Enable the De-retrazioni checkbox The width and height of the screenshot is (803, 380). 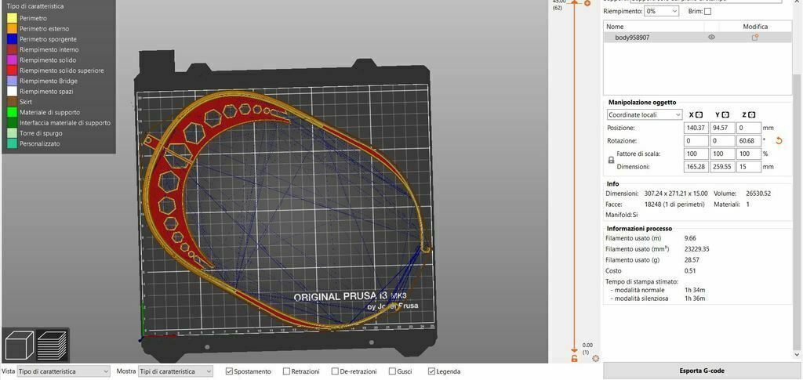coord(335,371)
